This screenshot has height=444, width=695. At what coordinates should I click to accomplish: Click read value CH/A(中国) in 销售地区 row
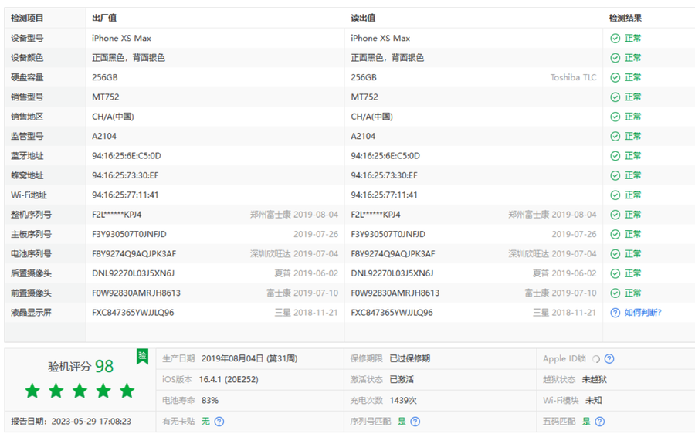pyautogui.click(x=372, y=117)
